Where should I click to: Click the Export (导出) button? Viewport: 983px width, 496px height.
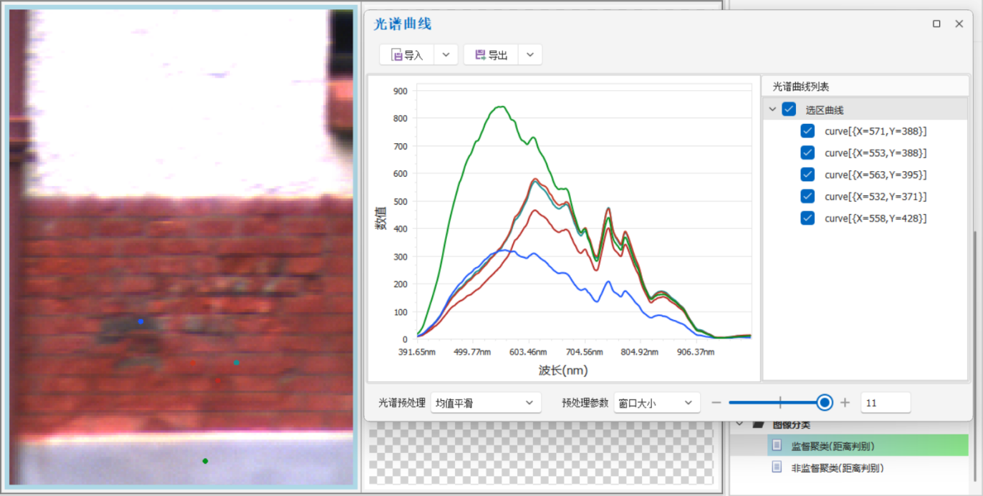[x=491, y=55]
